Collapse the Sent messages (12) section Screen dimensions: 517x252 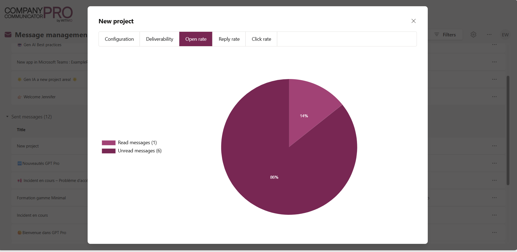click(x=7, y=117)
